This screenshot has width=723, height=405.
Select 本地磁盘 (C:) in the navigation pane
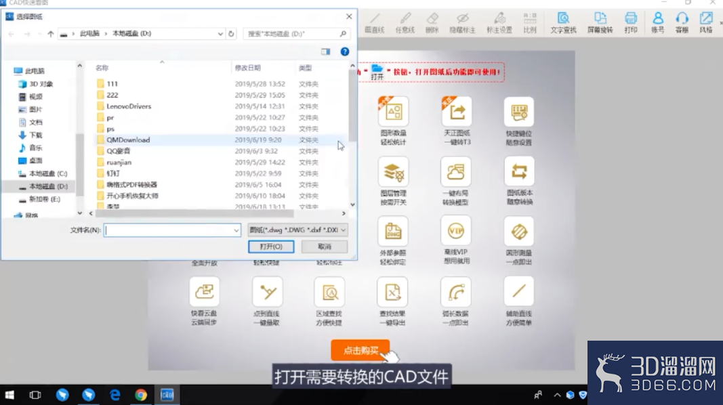tap(43, 173)
